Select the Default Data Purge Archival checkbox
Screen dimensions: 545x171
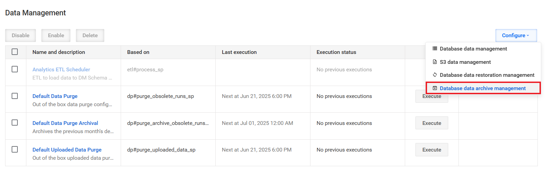pyautogui.click(x=15, y=123)
